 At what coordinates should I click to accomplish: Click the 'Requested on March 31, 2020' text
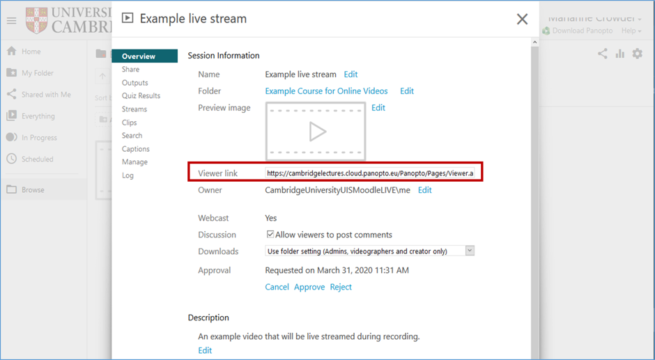pyautogui.click(x=337, y=270)
